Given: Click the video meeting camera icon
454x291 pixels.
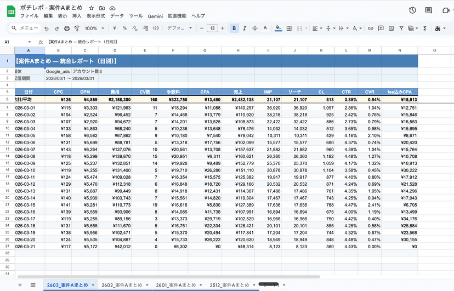Looking at the screenshot, I should click(x=446, y=10).
